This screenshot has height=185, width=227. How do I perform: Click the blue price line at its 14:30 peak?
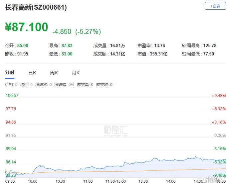click(x=196, y=157)
